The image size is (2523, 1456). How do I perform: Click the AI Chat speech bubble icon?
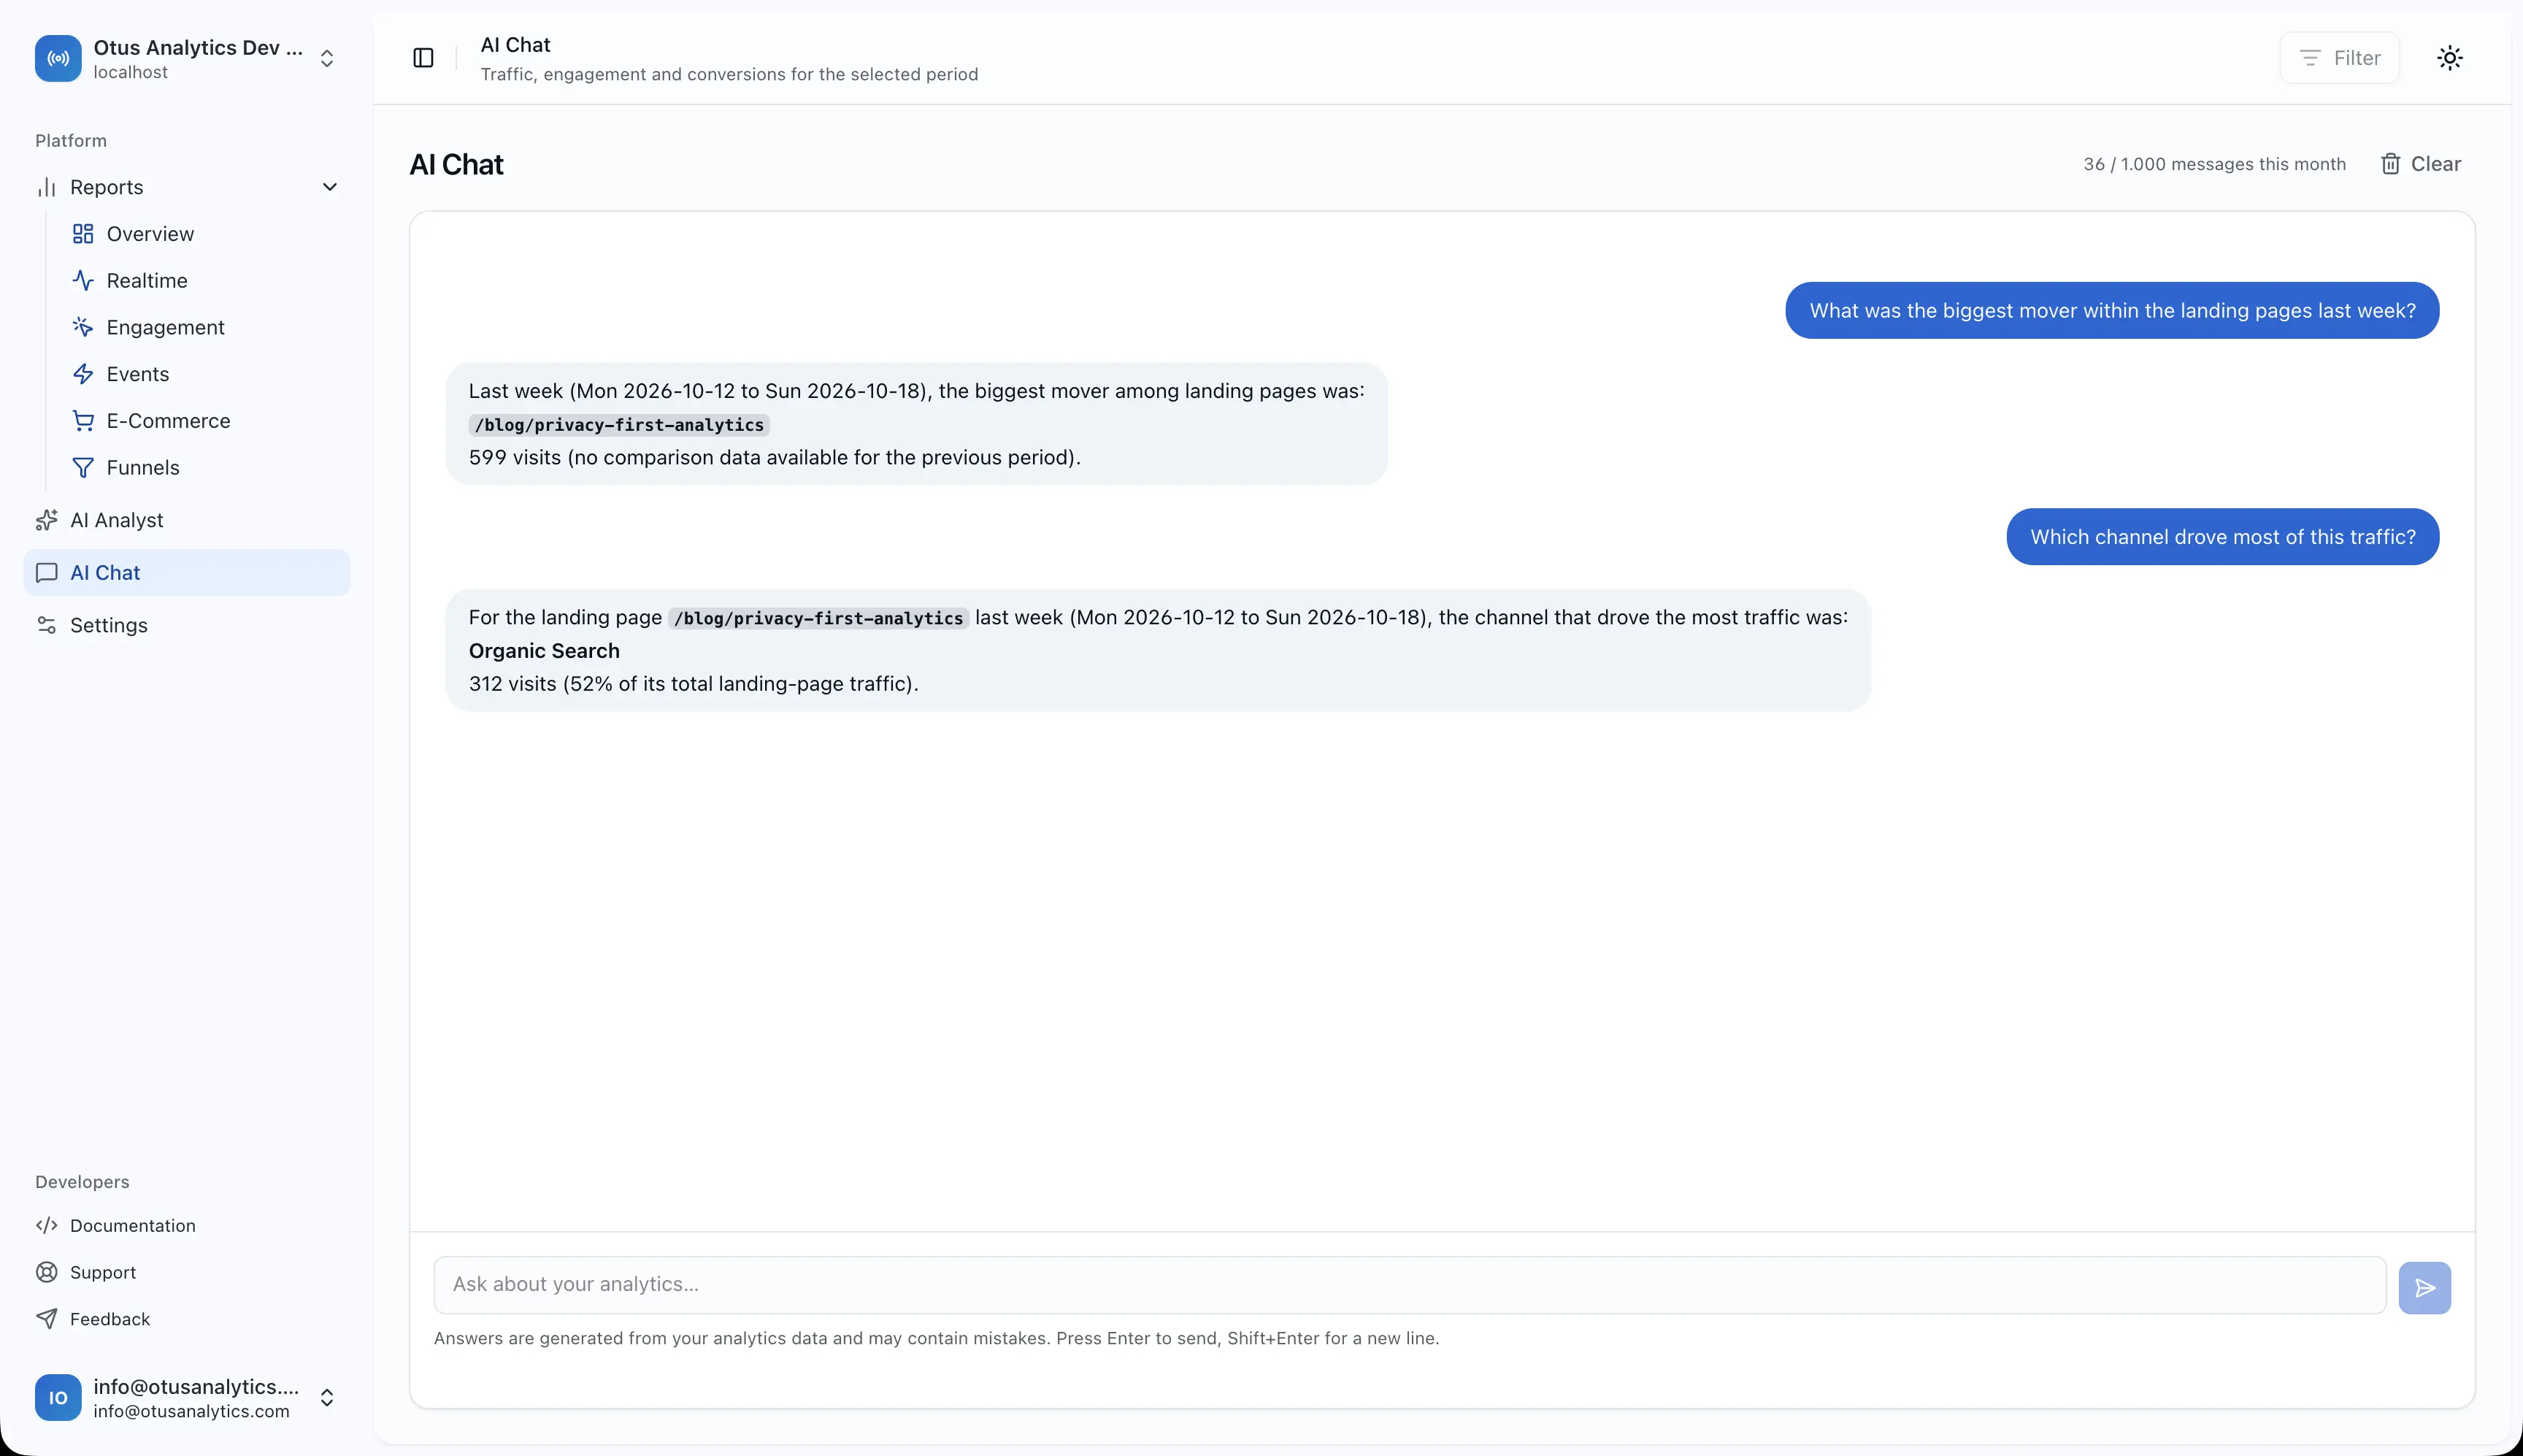pos(46,573)
